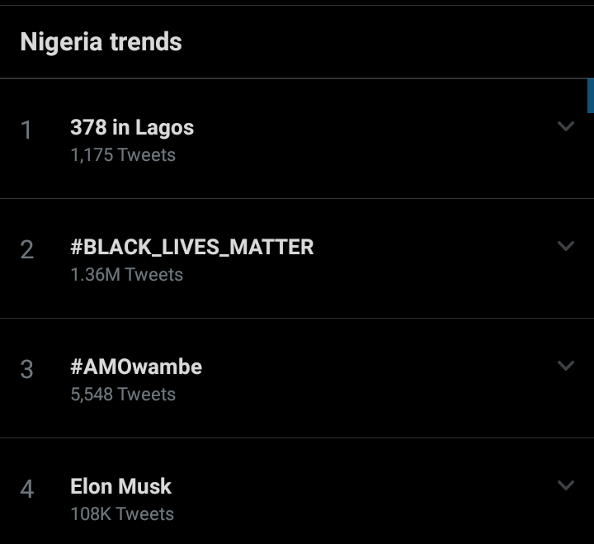Select rank number 4 beside Elon Musk
The width and height of the screenshot is (594, 544).
tap(26, 490)
